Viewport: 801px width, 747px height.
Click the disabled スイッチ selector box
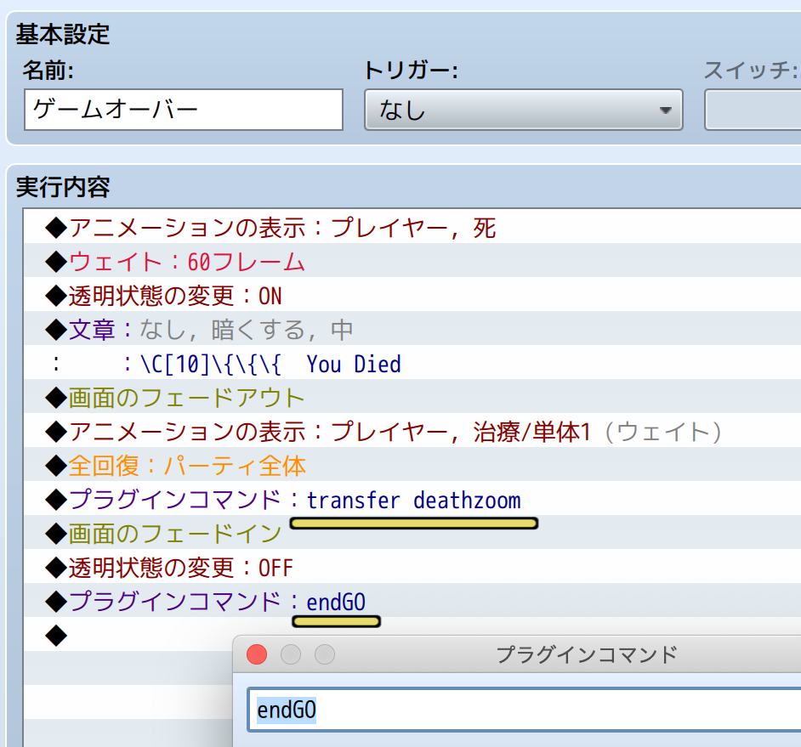(753, 110)
